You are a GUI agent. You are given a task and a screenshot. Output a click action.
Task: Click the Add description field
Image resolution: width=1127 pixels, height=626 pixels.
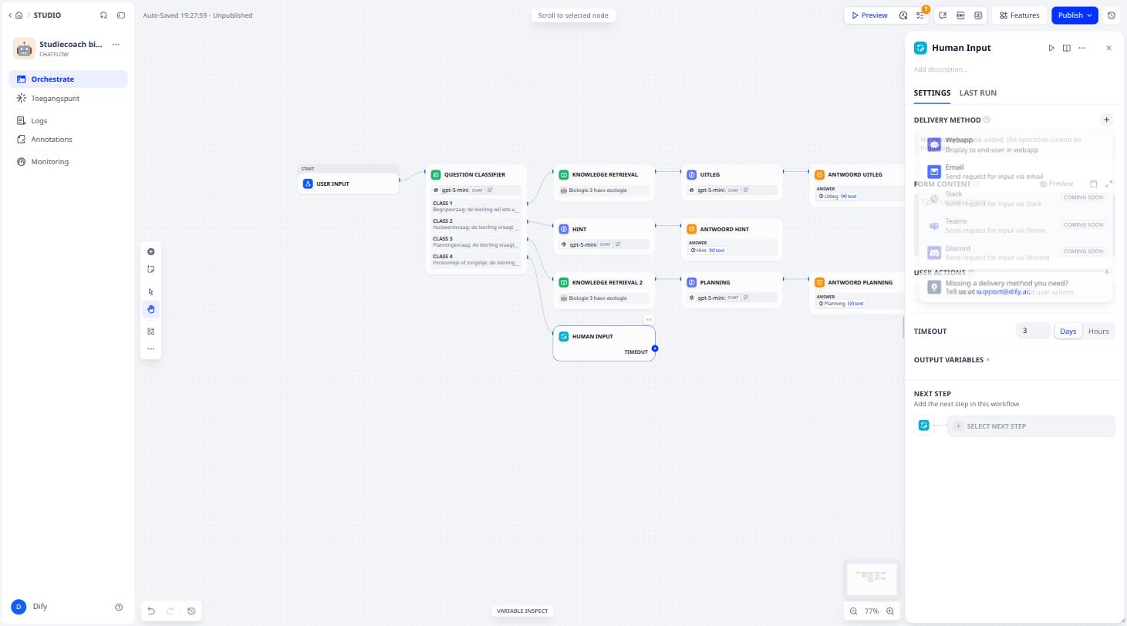tap(1014, 69)
